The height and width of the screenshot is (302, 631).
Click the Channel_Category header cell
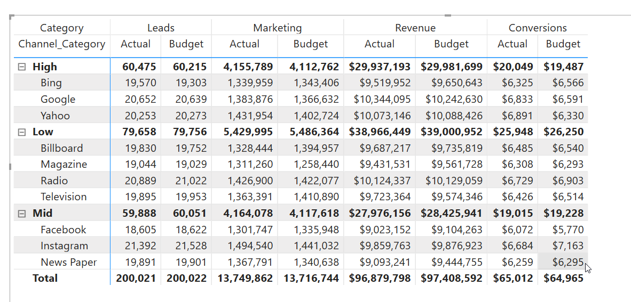coord(62,44)
